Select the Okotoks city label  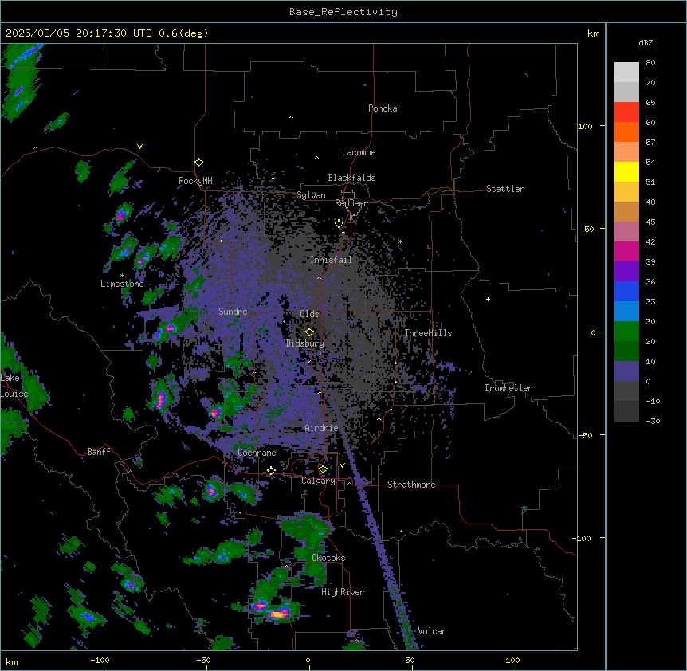(328, 558)
